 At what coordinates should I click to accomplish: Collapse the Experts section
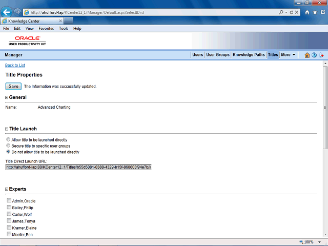(x=7, y=189)
